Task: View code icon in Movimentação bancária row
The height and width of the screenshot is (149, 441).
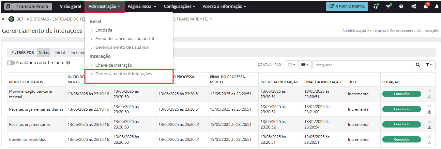Action: click(x=429, y=91)
